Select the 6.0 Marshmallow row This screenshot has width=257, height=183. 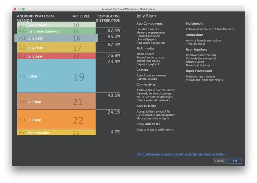point(56,132)
